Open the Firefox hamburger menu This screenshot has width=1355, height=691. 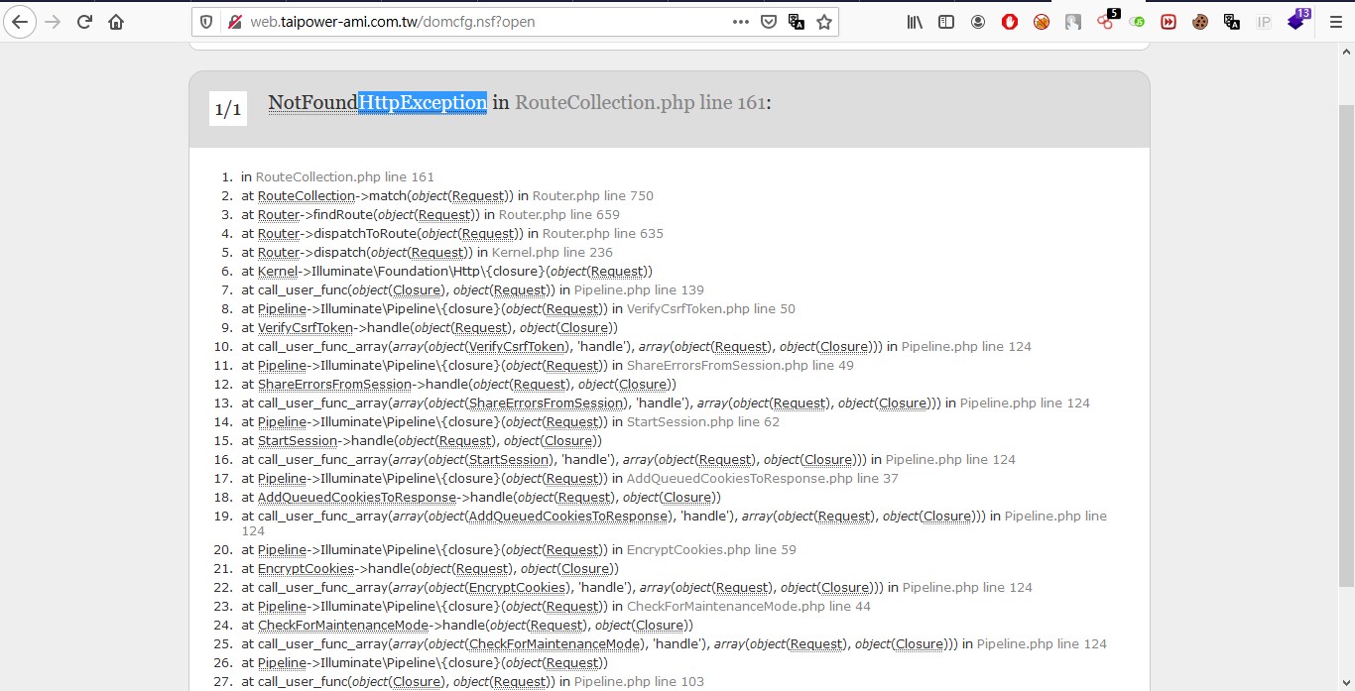(x=1335, y=22)
